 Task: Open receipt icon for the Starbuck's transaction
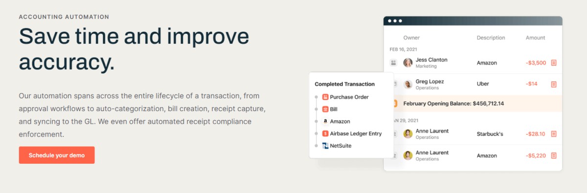(554, 134)
